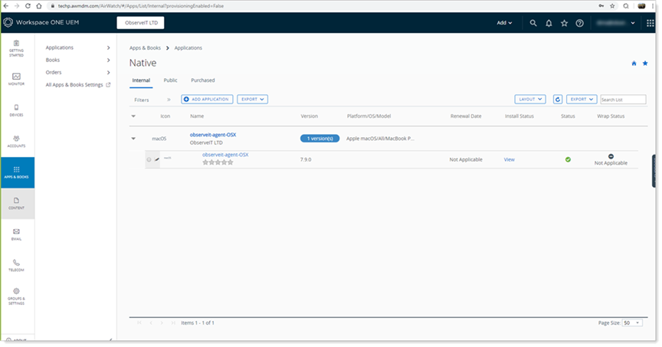Click the star rating of observeit-agent-OSX
662x347 pixels.
click(x=218, y=162)
